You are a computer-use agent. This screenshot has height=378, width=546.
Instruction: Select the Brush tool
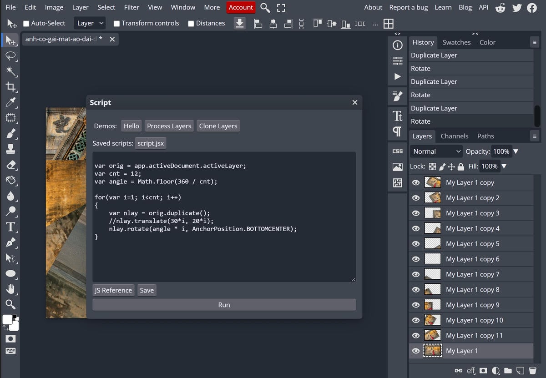10,133
